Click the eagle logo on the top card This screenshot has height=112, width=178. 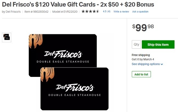(36, 41)
